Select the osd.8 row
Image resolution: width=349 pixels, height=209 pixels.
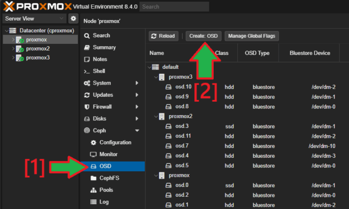click(x=247, y=107)
